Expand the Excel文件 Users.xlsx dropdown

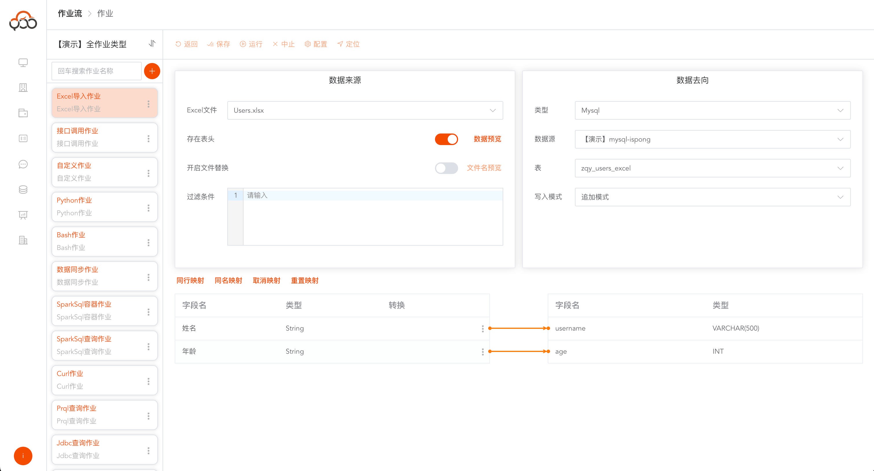(x=365, y=110)
